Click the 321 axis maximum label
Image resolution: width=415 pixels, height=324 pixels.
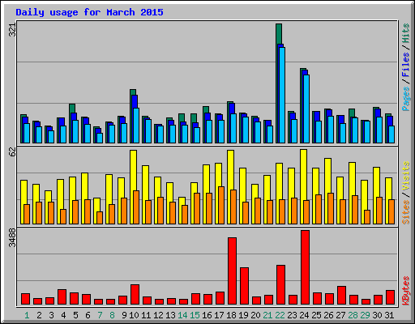click(12, 30)
